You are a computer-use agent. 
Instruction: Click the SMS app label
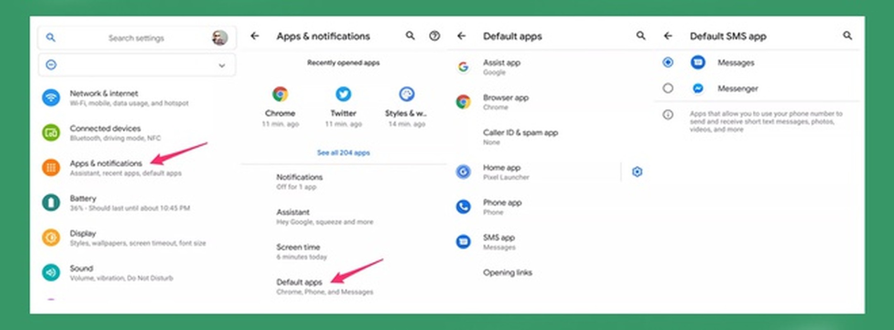point(499,238)
